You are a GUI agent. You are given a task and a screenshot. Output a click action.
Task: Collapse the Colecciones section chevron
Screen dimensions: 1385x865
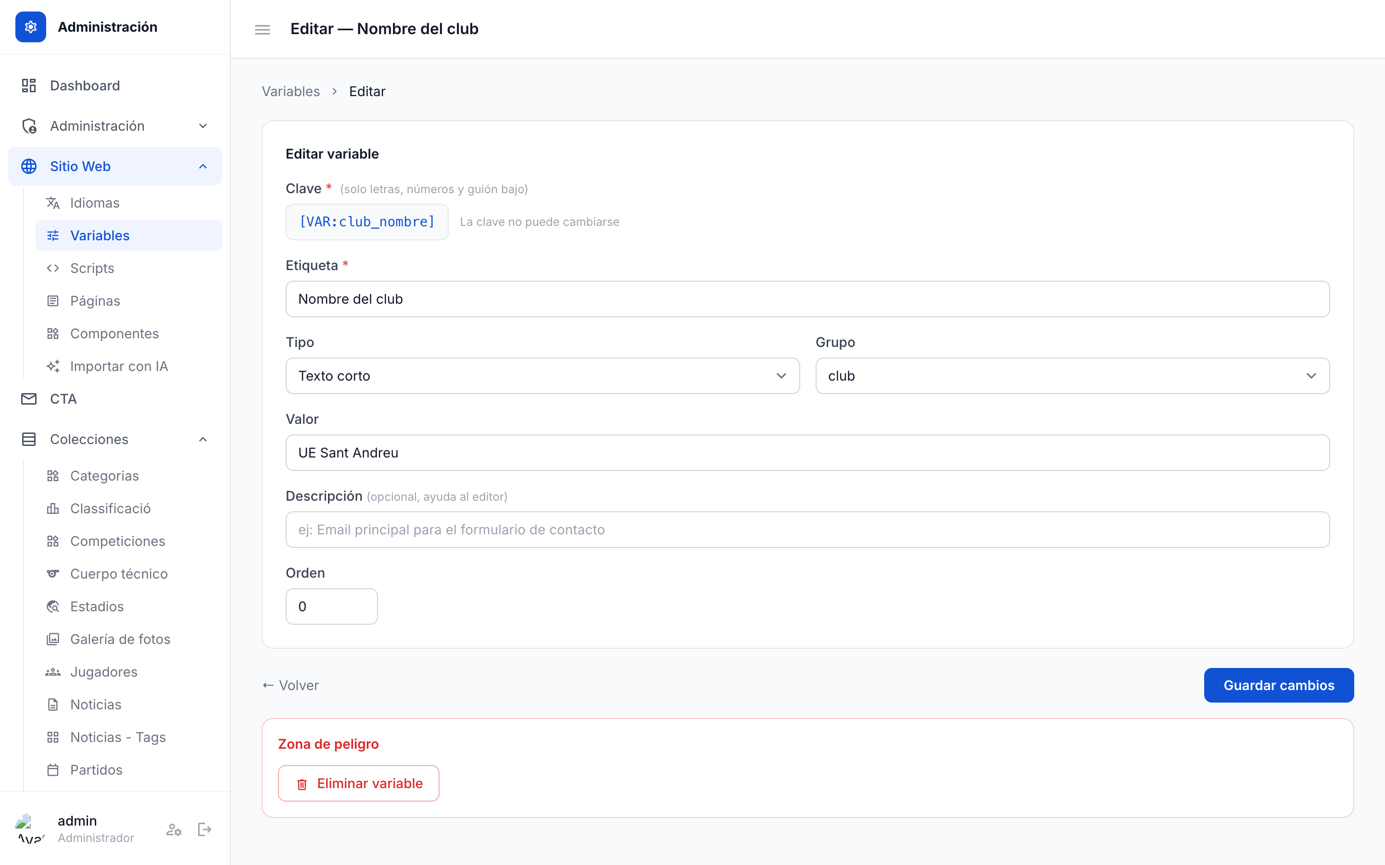pos(202,439)
